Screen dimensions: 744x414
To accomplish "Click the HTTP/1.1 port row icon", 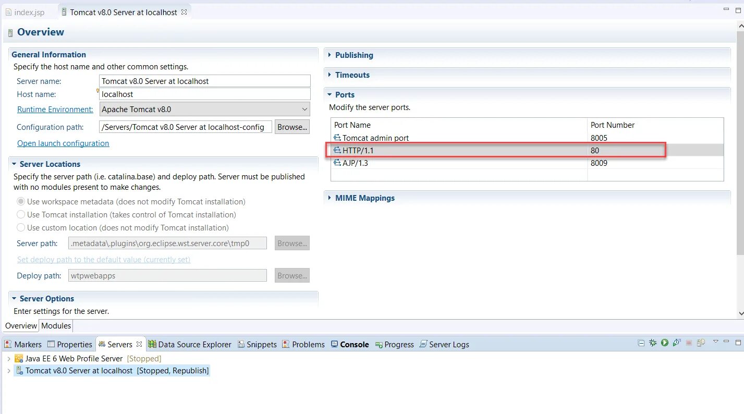I will pyautogui.click(x=337, y=150).
